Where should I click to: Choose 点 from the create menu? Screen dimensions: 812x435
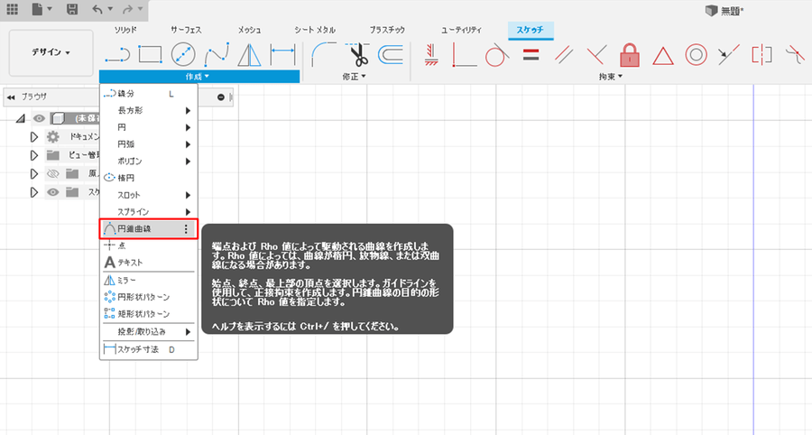point(149,245)
